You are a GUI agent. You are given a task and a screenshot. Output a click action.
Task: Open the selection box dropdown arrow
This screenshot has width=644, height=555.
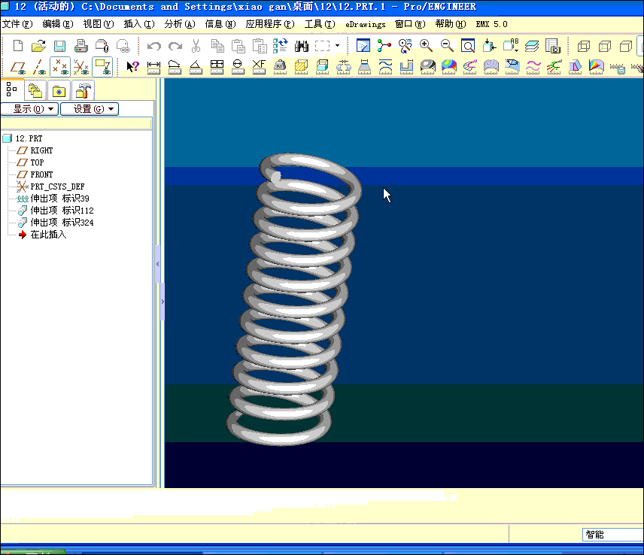[x=338, y=46]
